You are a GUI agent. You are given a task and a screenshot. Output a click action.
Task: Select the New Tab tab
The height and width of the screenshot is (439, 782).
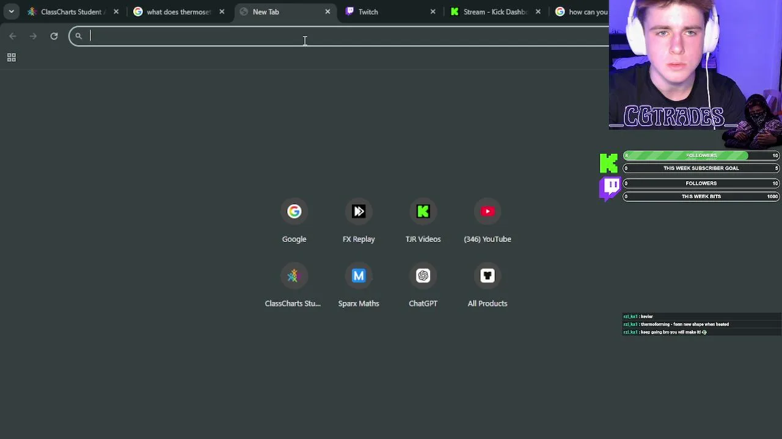[286, 12]
